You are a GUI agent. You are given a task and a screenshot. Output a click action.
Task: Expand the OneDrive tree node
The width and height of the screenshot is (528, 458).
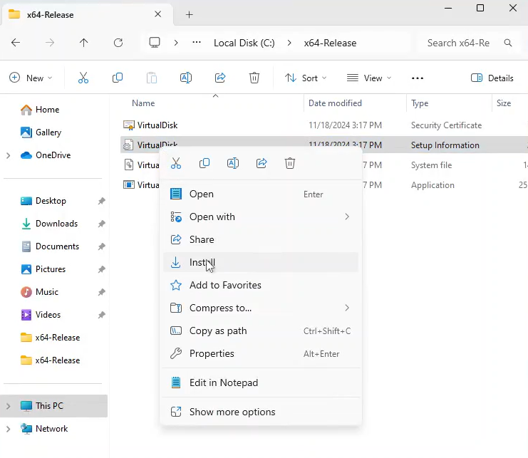pyautogui.click(x=9, y=155)
